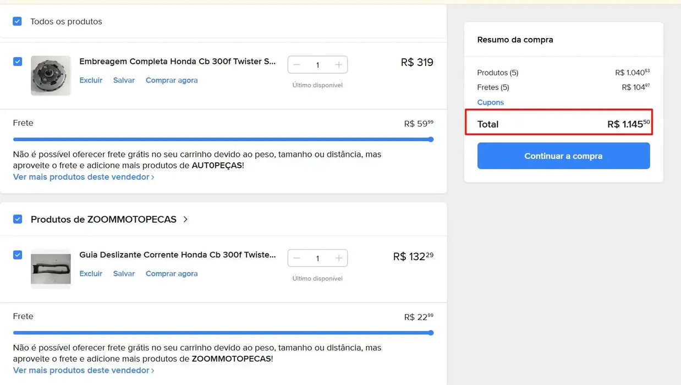Click "Comprar agora" for the Guia Deslizante
The width and height of the screenshot is (681, 385).
171,273
